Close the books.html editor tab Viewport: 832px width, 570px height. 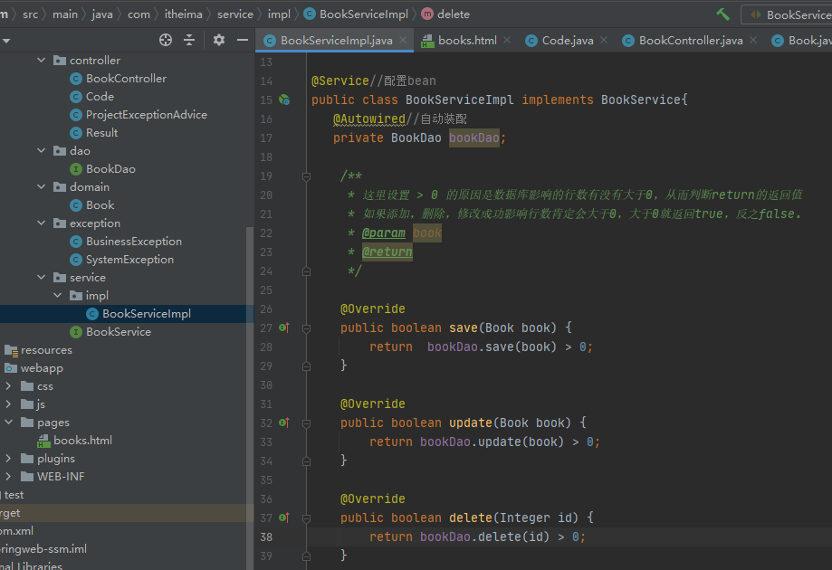[506, 40]
